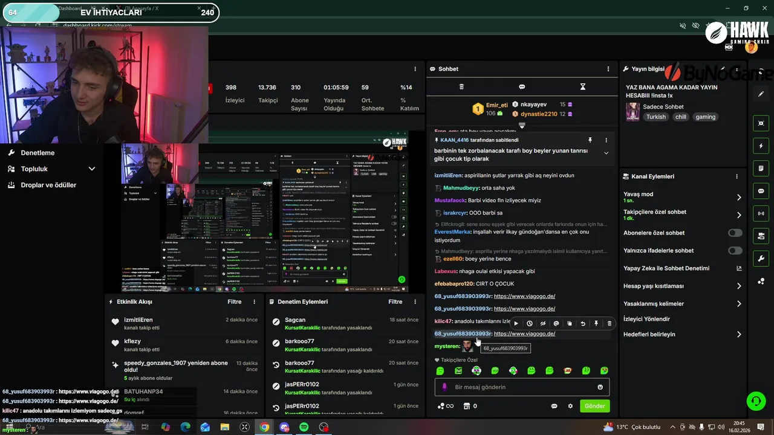The height and width of the screenshot is (435, 774).
Task: Expand the pinned message with its chevron
Action: pos(606,153)
